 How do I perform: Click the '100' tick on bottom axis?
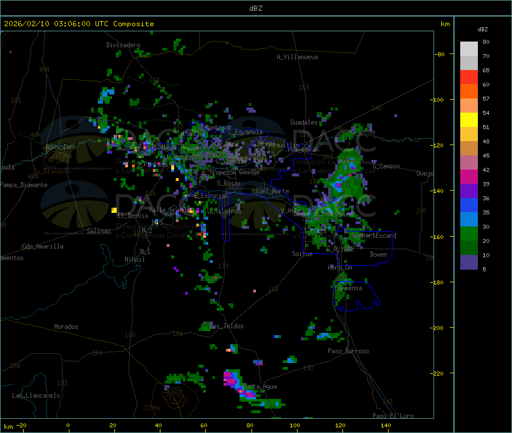click(295, 426)
